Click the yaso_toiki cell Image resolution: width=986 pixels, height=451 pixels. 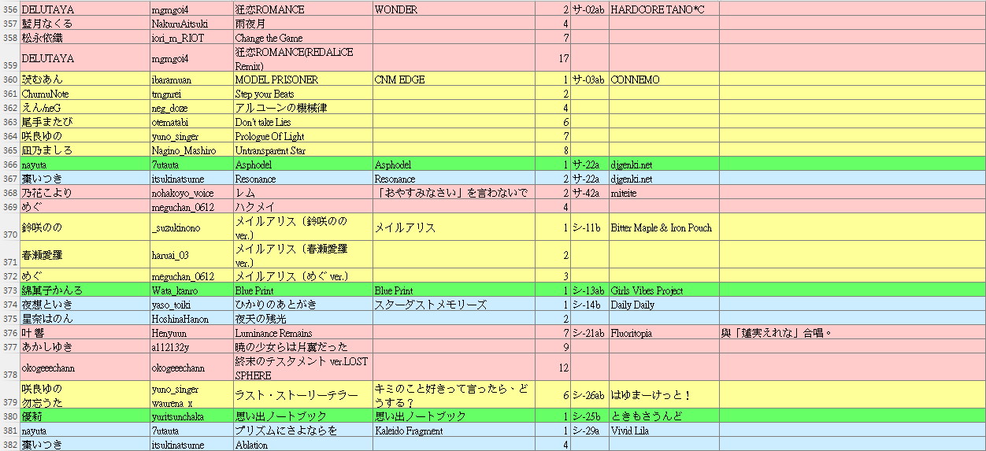191,305
